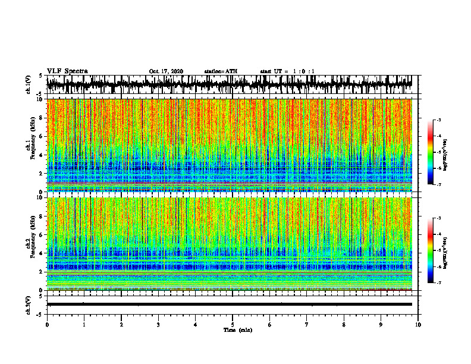Click the time-axis tick label "4"
Viewport: 471px width, 364px height.
click(196, 325)
